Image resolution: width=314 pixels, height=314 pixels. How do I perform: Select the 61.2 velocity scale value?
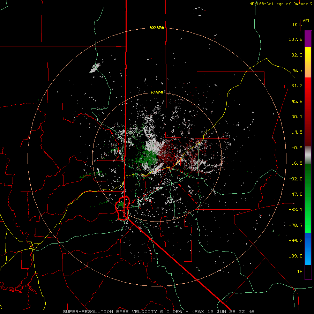click(297, 86)
